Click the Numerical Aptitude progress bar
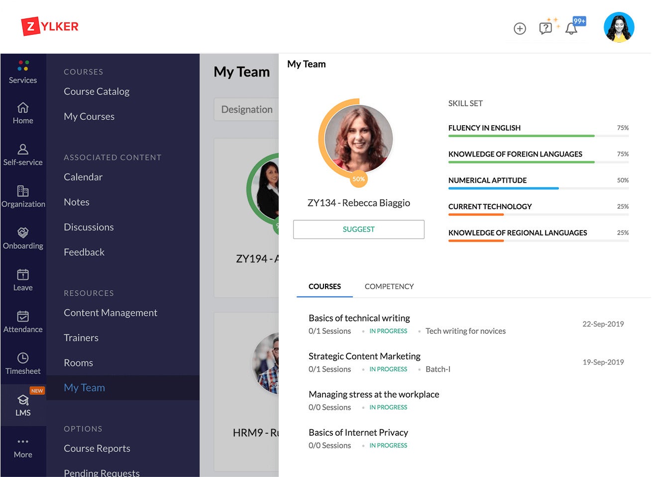The image size is (652, 477). [x=503, y=188]
